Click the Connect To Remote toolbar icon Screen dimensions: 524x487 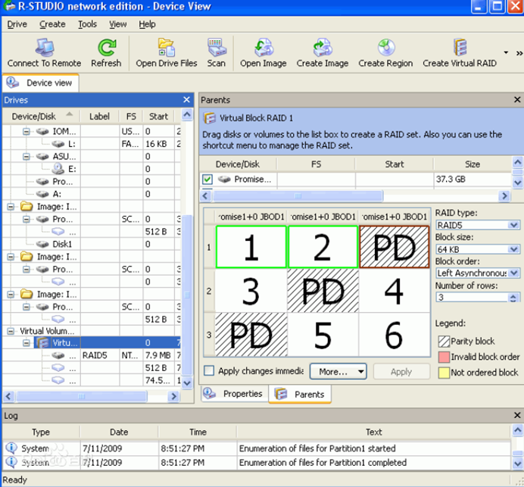pyautogui.click(x=44, y=48)
